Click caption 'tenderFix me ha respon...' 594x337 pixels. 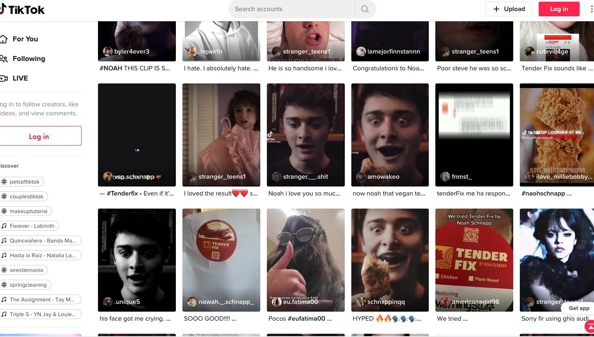pyautogui.click(x=473, y=193)
